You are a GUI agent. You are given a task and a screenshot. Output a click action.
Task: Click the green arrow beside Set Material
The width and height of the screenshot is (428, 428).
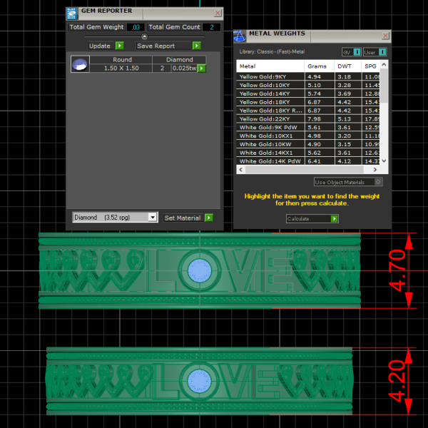(x=208, y=218)
